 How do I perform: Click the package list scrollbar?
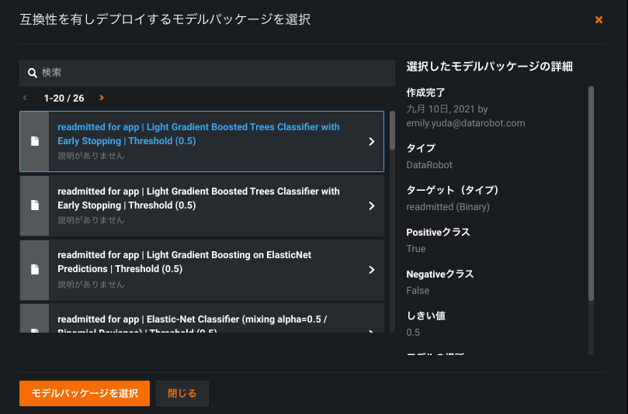[392, 132]
